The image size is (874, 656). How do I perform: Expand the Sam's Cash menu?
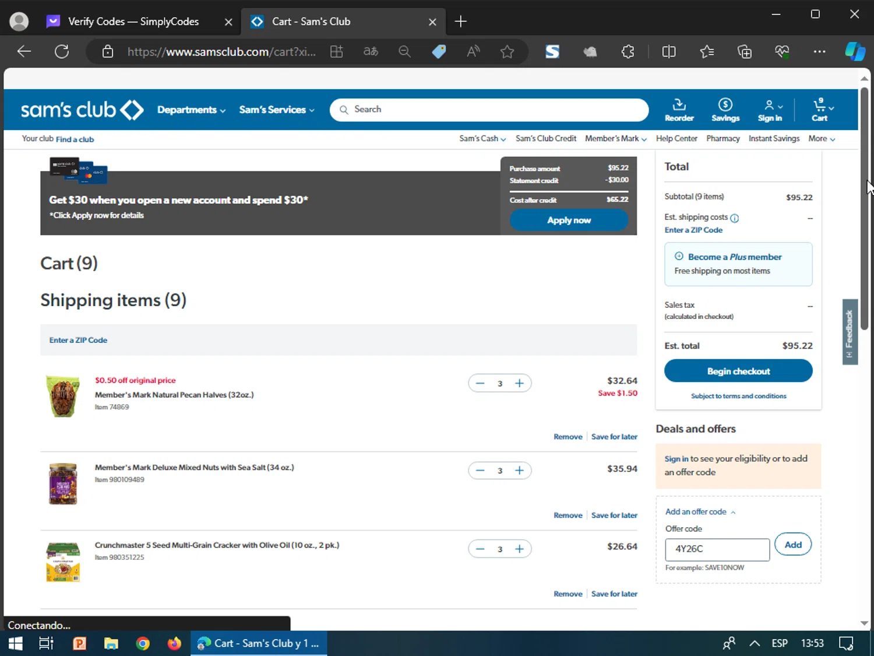[482, 139]
